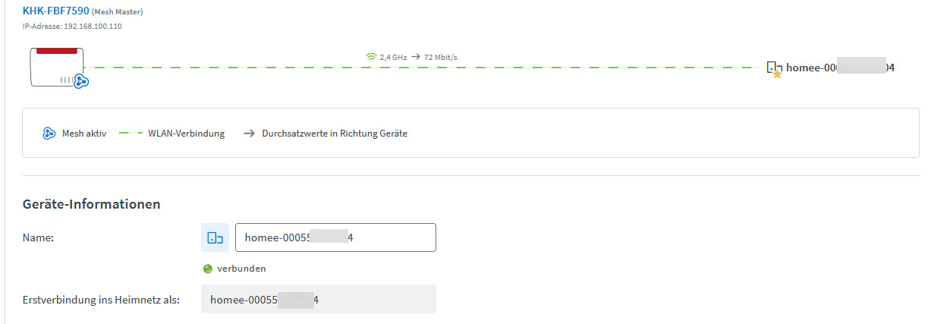Click the 72 Mbit/s throughput value

[x=440, y=57]
